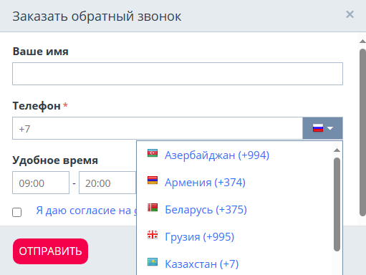Submit with the ОТПРАВИТЬ button

click(50, 251)
